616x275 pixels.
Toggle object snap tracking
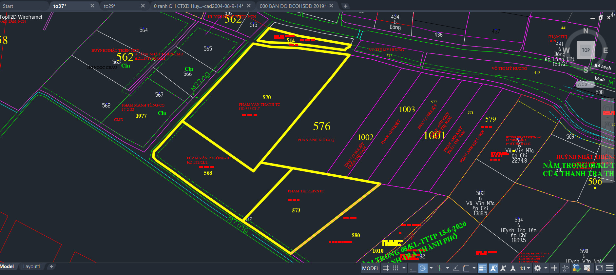tap(456, 268)
